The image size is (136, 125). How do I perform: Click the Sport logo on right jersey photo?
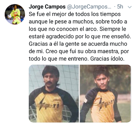(106, 103)
